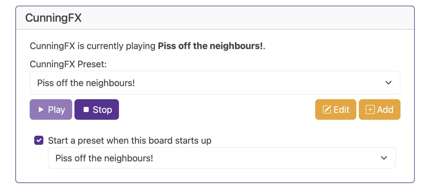Click the 'CunningFX is currently playing' status text
The width and height of the screenshot is (425, 191).
[93, 46]
